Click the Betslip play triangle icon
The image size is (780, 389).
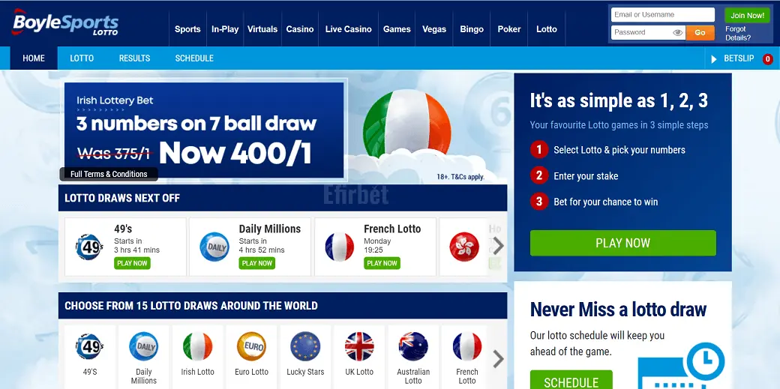714,59
